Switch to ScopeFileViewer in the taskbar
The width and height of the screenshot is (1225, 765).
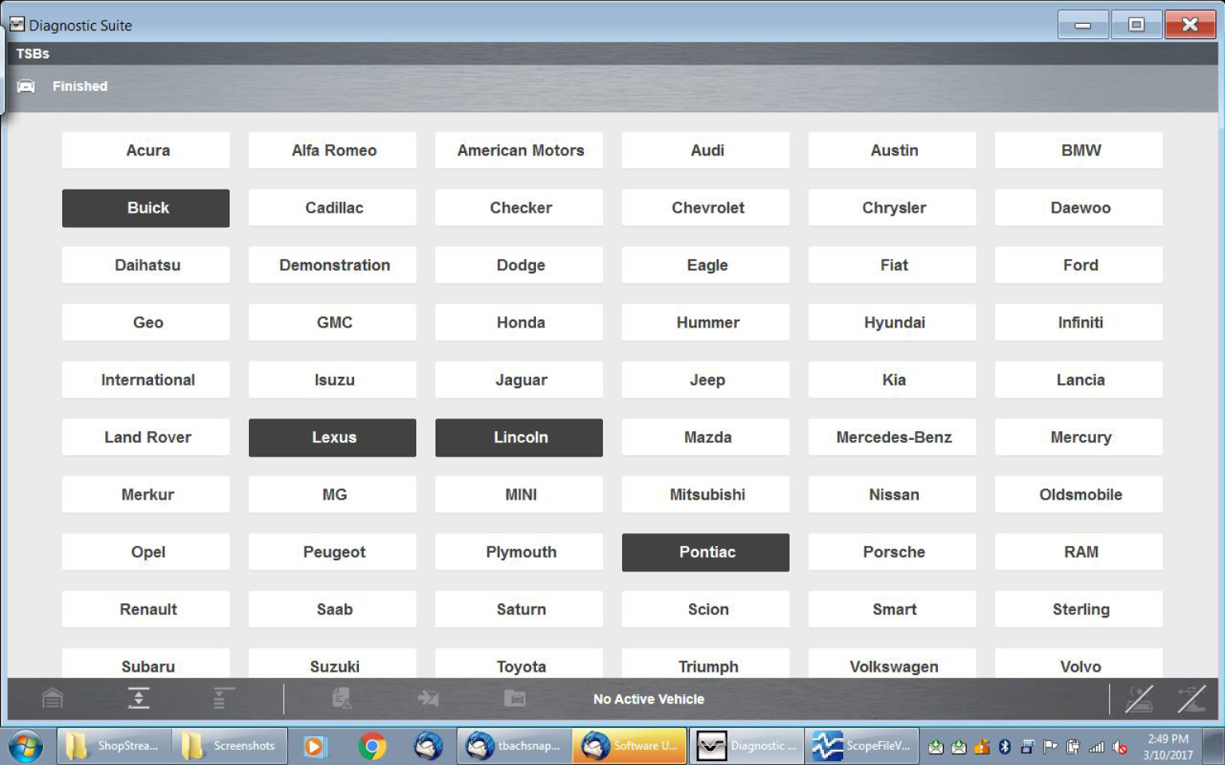[x=861, y=746]
